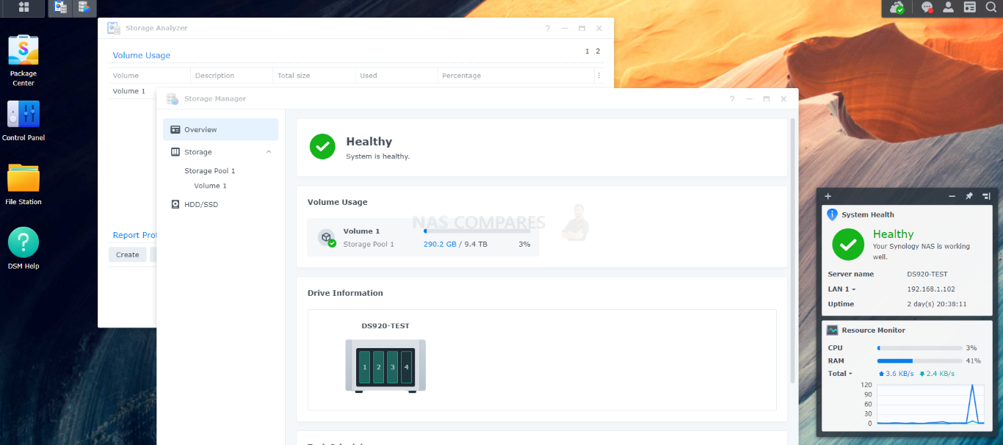Image resolution: width=1003 pixels, height=445 pixels.
Task: Click the 3% volume usage percentage
Action: 524,245
